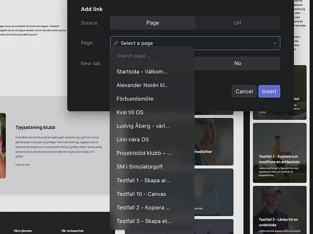Select Url as link source
The image size is (313, 234).
pos(237,23)
